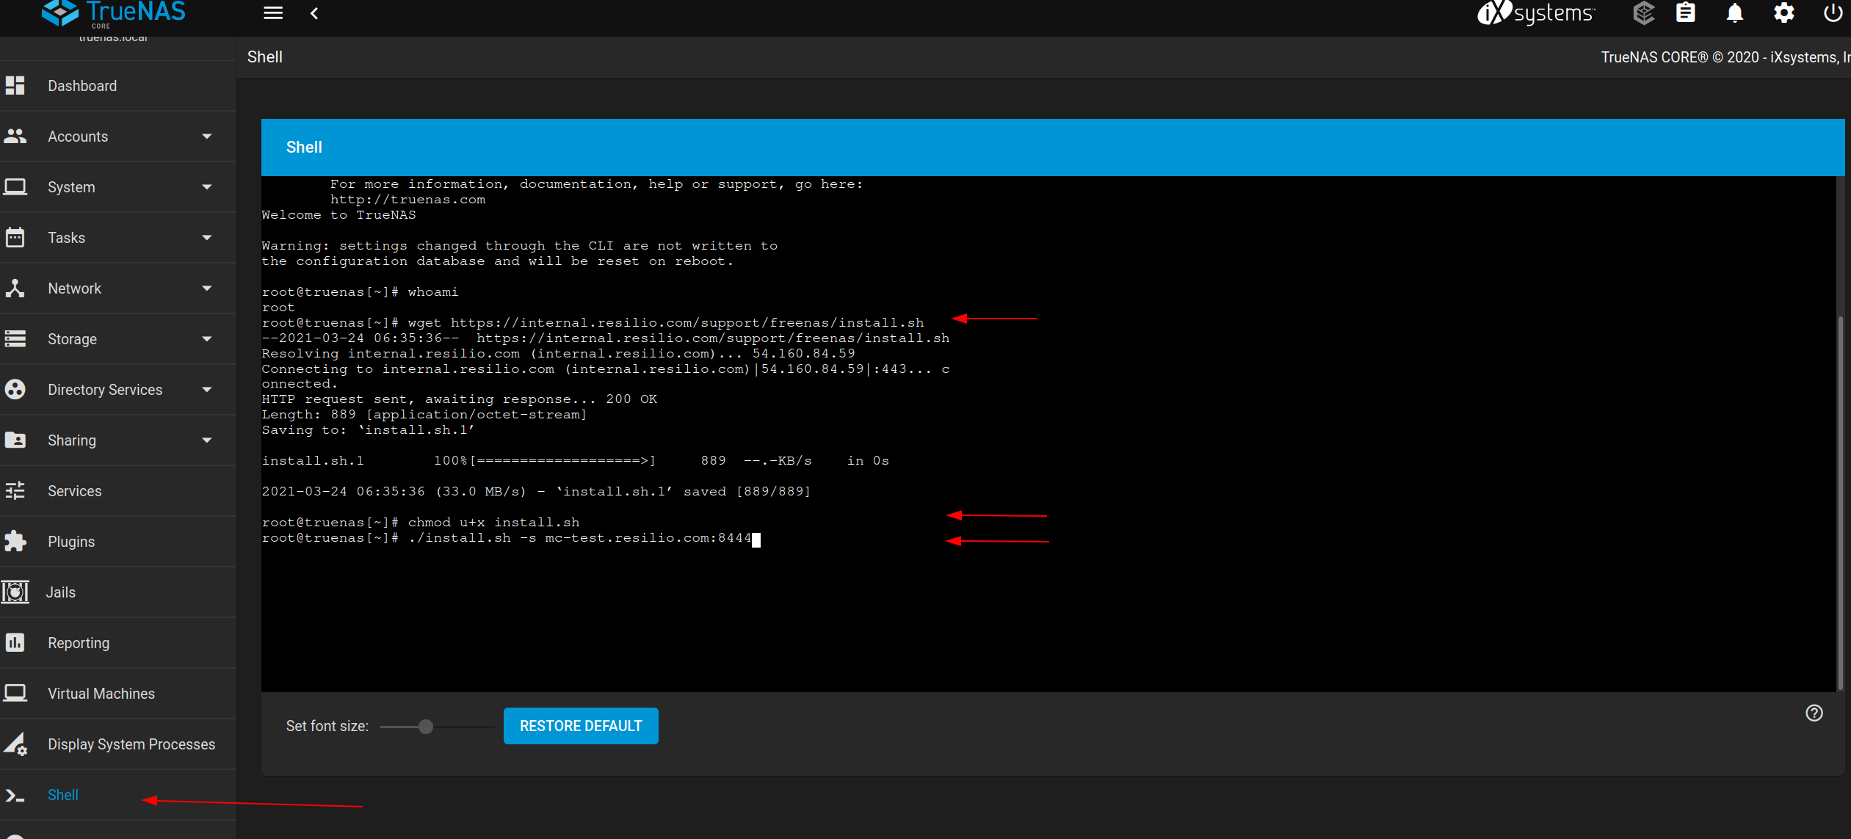The height and width of the screenshot is (839, 1851).
Task: Click the RESTORE DEFAULT button
Action: tap(580, 725)
